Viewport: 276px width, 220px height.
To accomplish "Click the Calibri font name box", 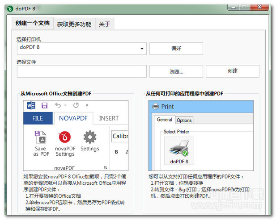I will (x=120, y=136).
